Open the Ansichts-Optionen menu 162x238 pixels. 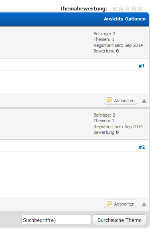tap(125, 19)
